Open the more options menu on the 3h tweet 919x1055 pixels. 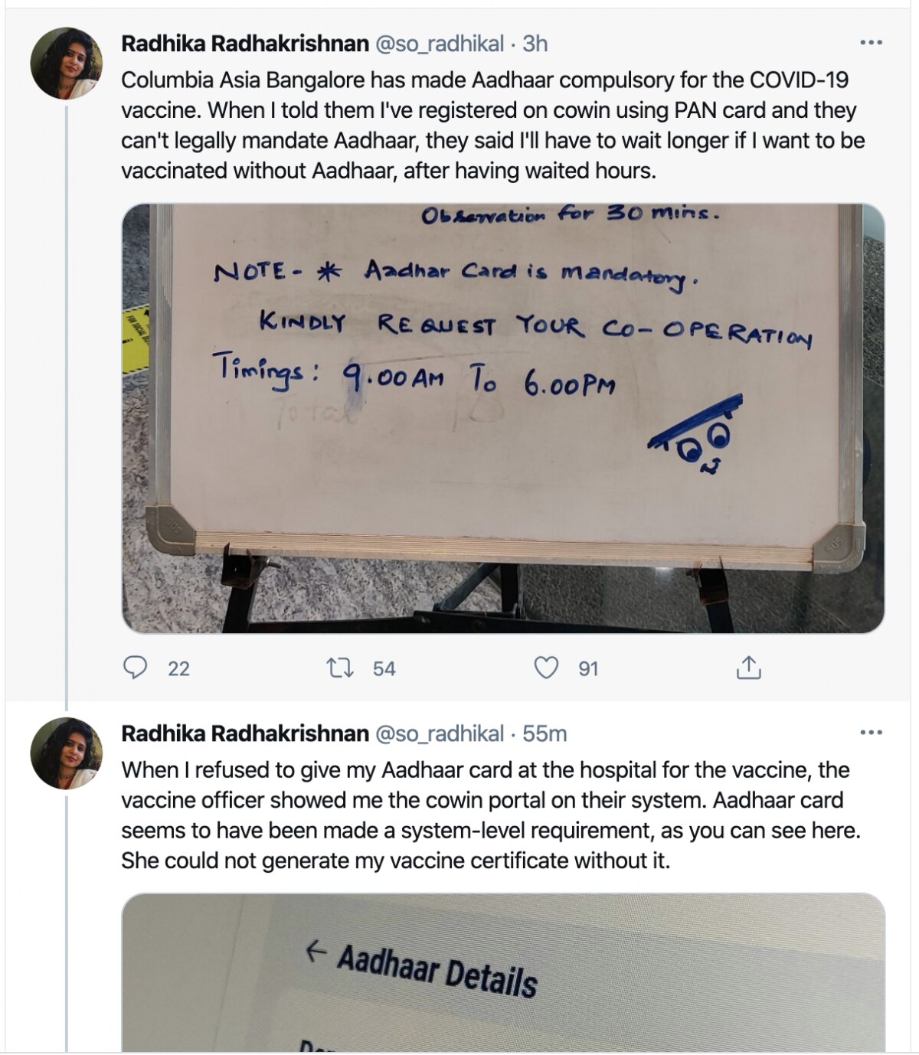click(871, 43)
